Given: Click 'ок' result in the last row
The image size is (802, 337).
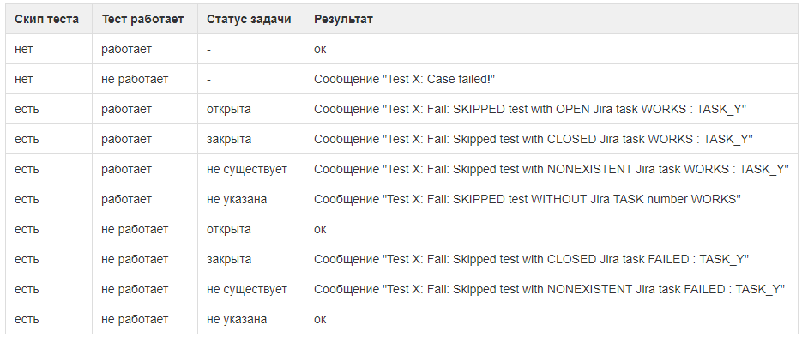Looking at the screenshot, I should pos(320,320).
